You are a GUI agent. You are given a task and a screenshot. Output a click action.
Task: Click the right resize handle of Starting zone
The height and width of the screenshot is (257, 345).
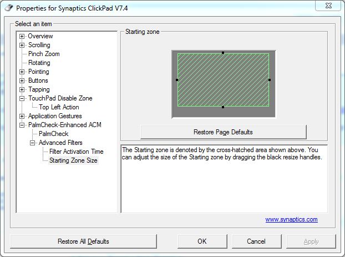[x=270, y=80]
